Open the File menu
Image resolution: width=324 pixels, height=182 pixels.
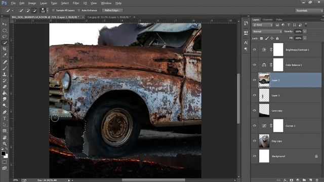click(13, 3)
